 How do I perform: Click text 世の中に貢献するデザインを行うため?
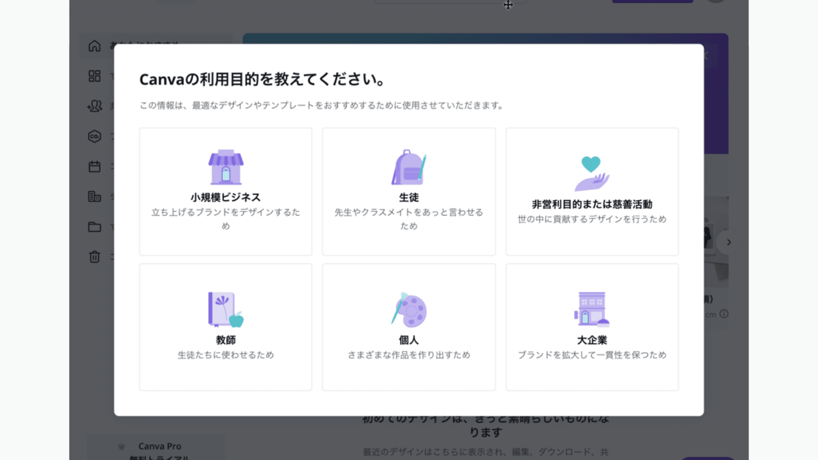pos(592,219)
